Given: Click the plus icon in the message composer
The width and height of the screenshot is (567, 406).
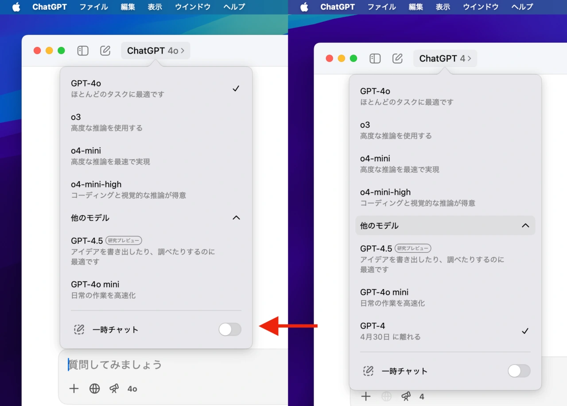Looking at the screenshot, I should click(x=74, y=389).
